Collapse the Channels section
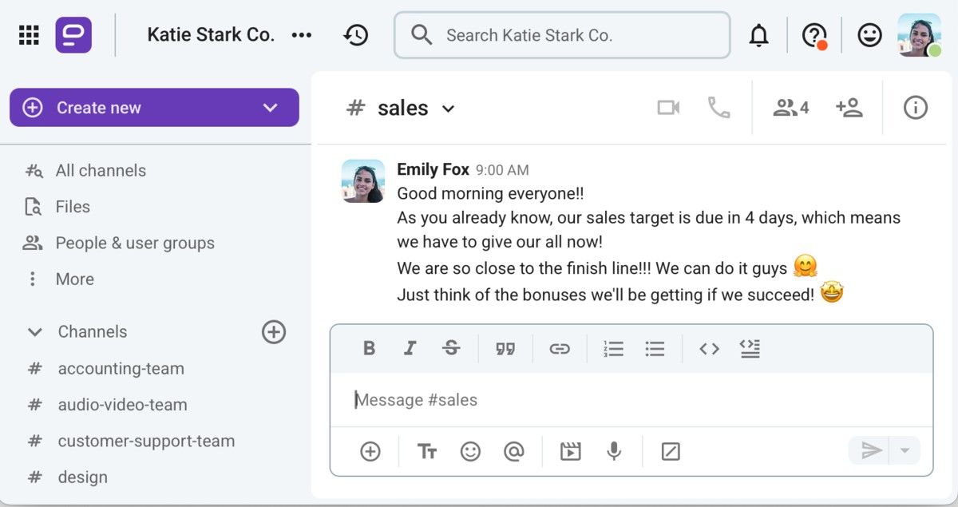The width and height of the screenshot is (958, 507). (35, 331)
